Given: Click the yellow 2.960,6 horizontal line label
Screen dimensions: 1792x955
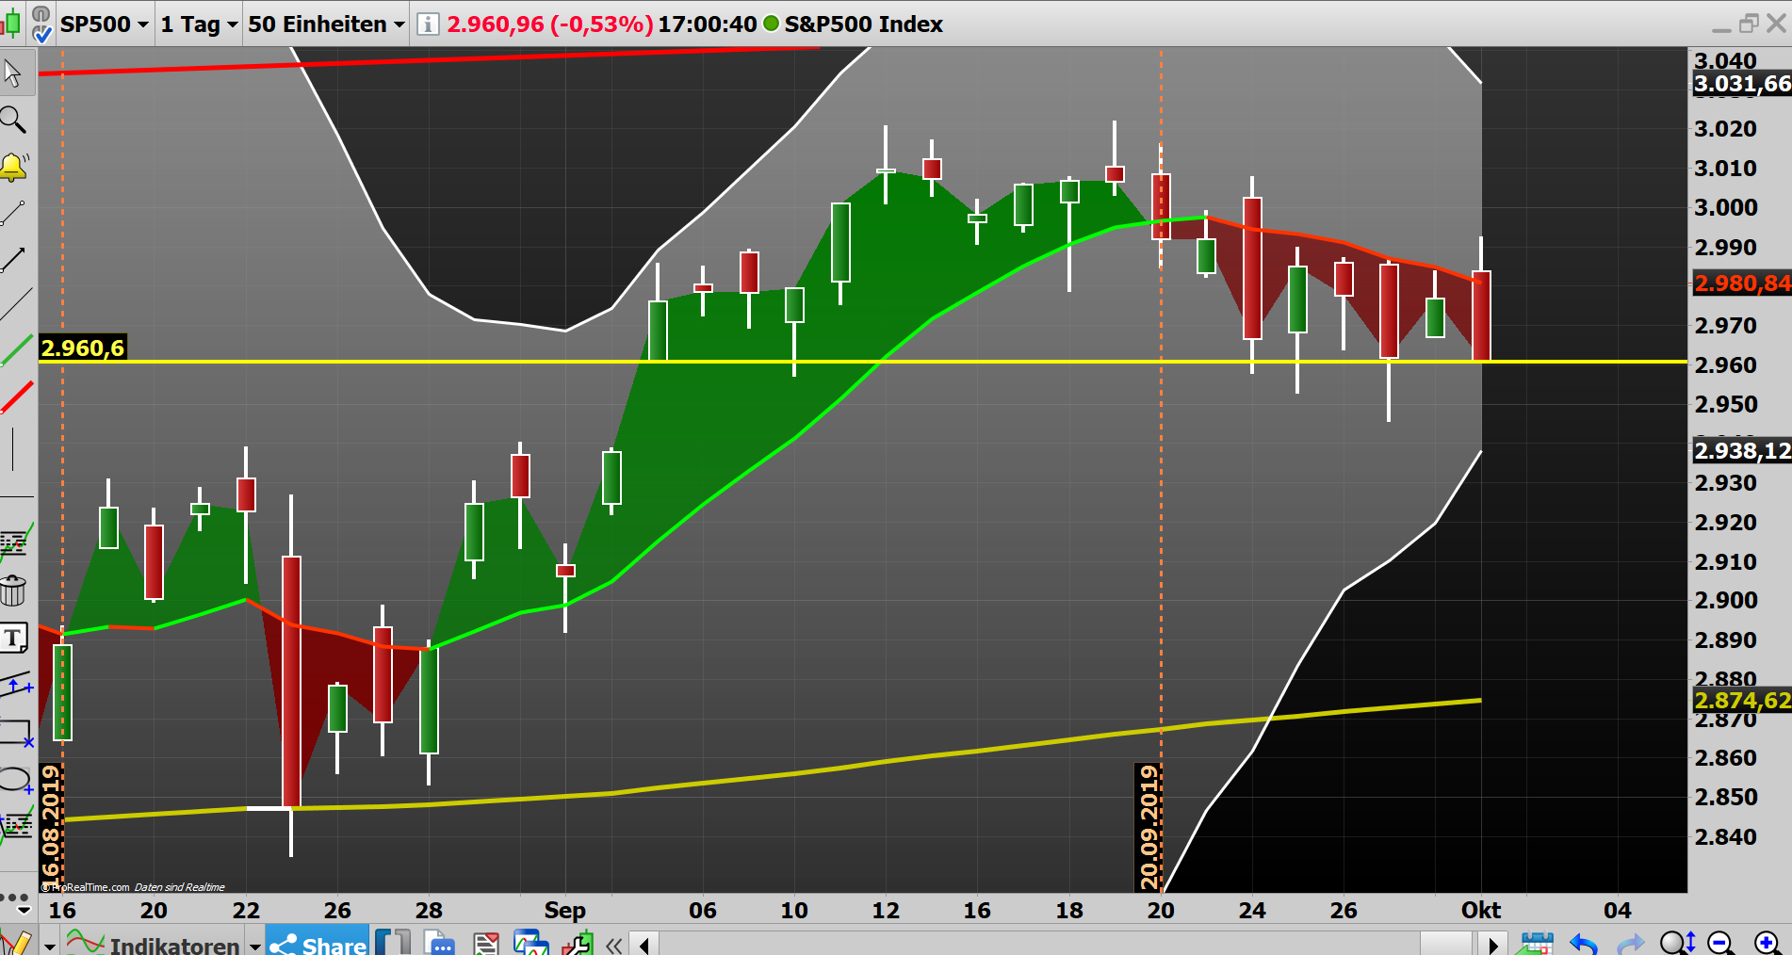Looking at the screenshot, I should coord(82,348).
